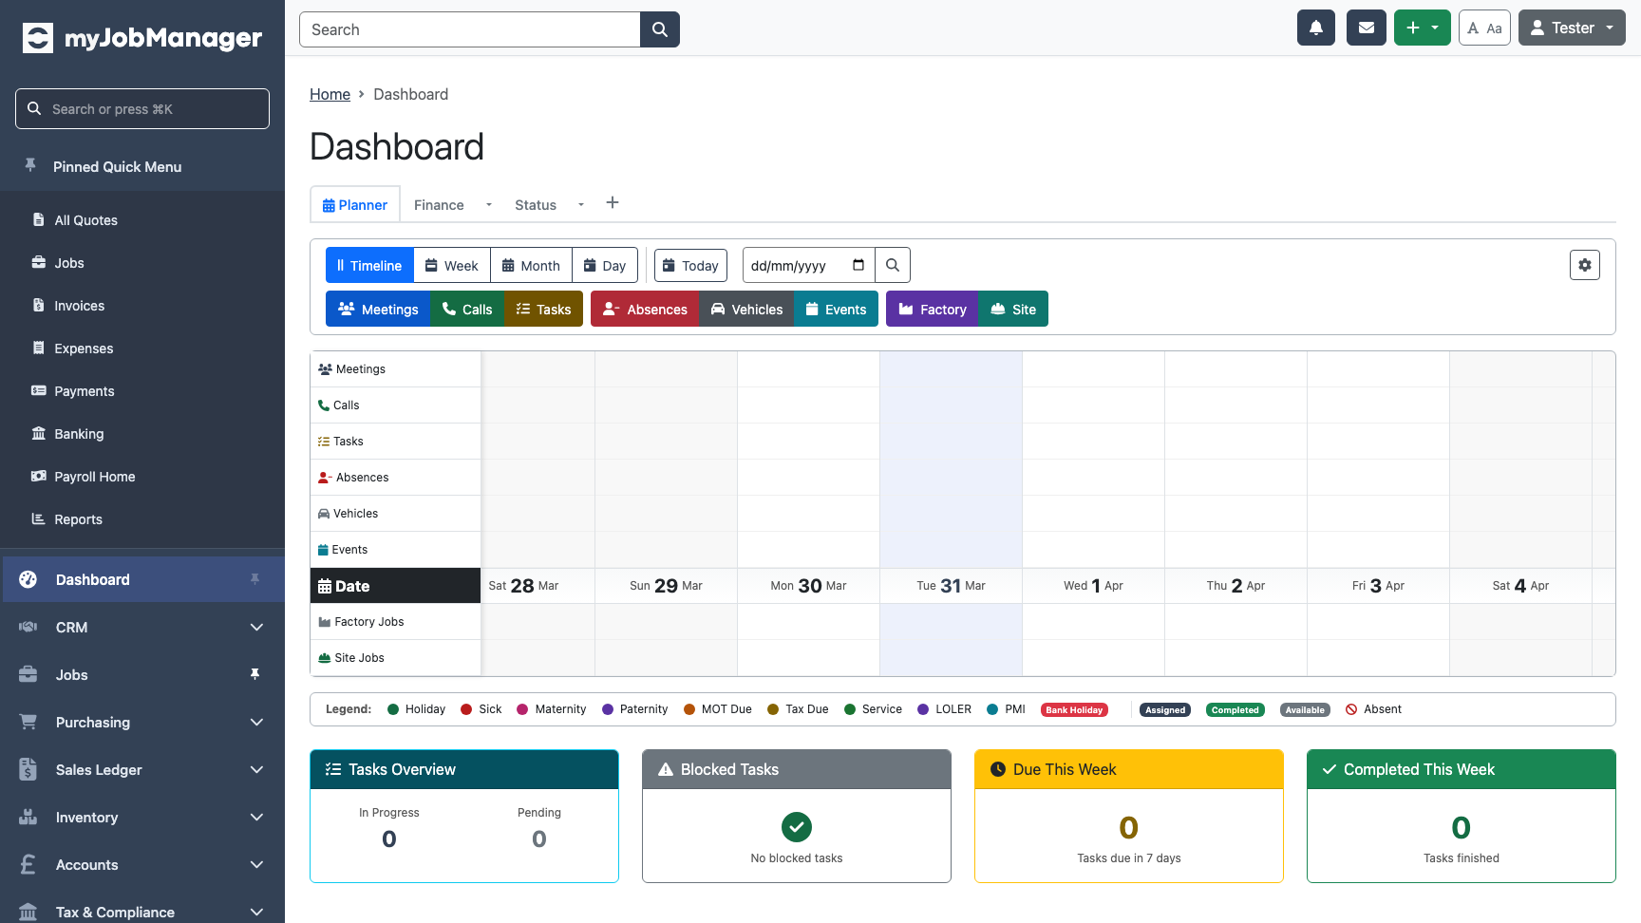Open Payroll Home from quick menu
The width and height of the screenshot is (1641, 923).
(94, 477)
